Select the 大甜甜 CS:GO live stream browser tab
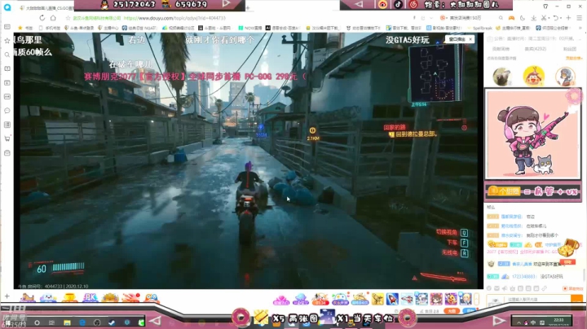587x329 pixels. point(47,8)
